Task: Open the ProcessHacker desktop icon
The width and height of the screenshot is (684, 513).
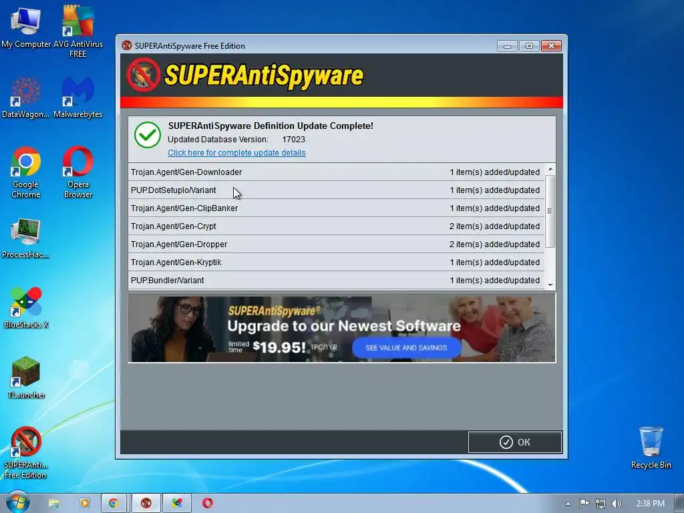Action: (26, 238)
